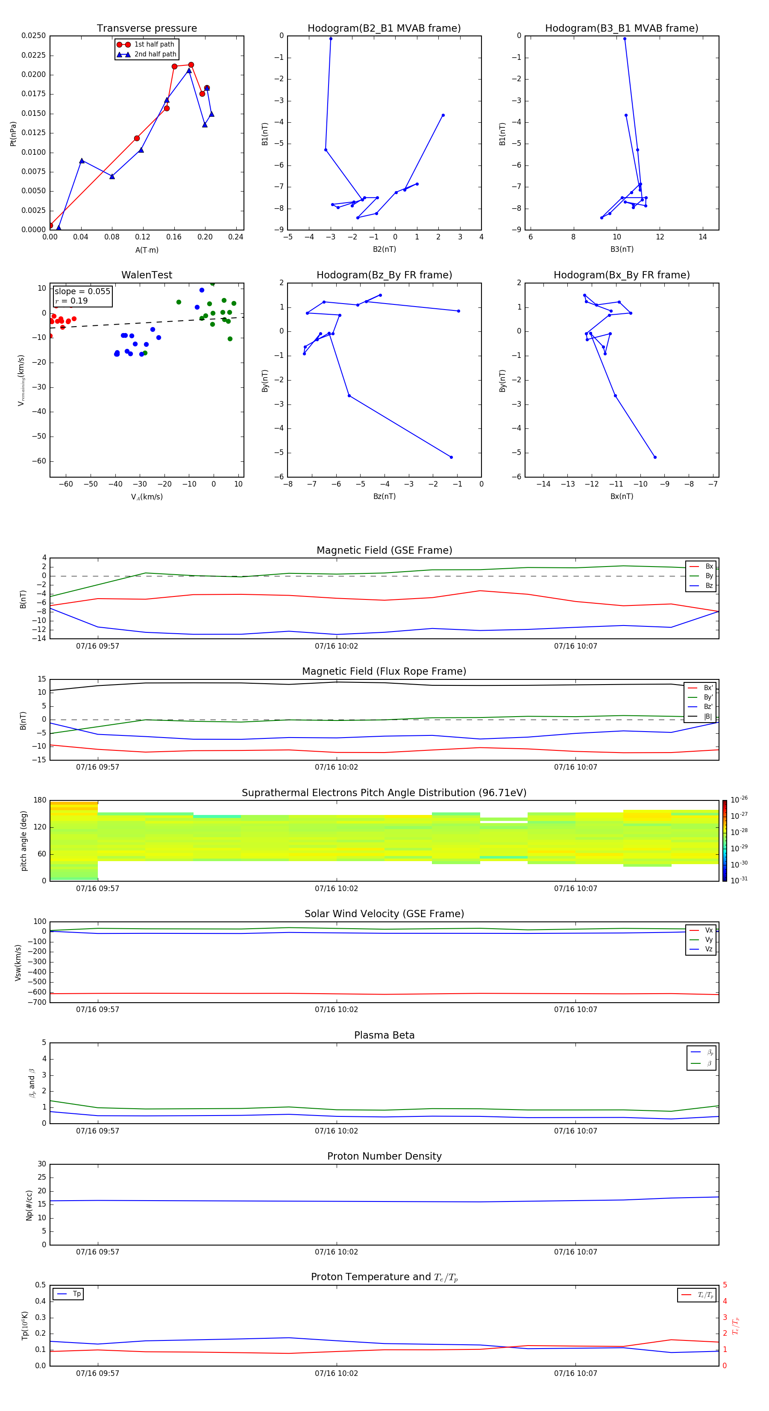This screenshot has width=769, height=1411.
Task: Click the "B3(nT)" x-axis label
Action: pyautogui.click(x=622, y=249)
